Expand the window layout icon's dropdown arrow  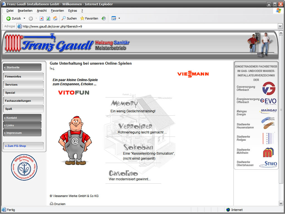click(x=119, y=18)
